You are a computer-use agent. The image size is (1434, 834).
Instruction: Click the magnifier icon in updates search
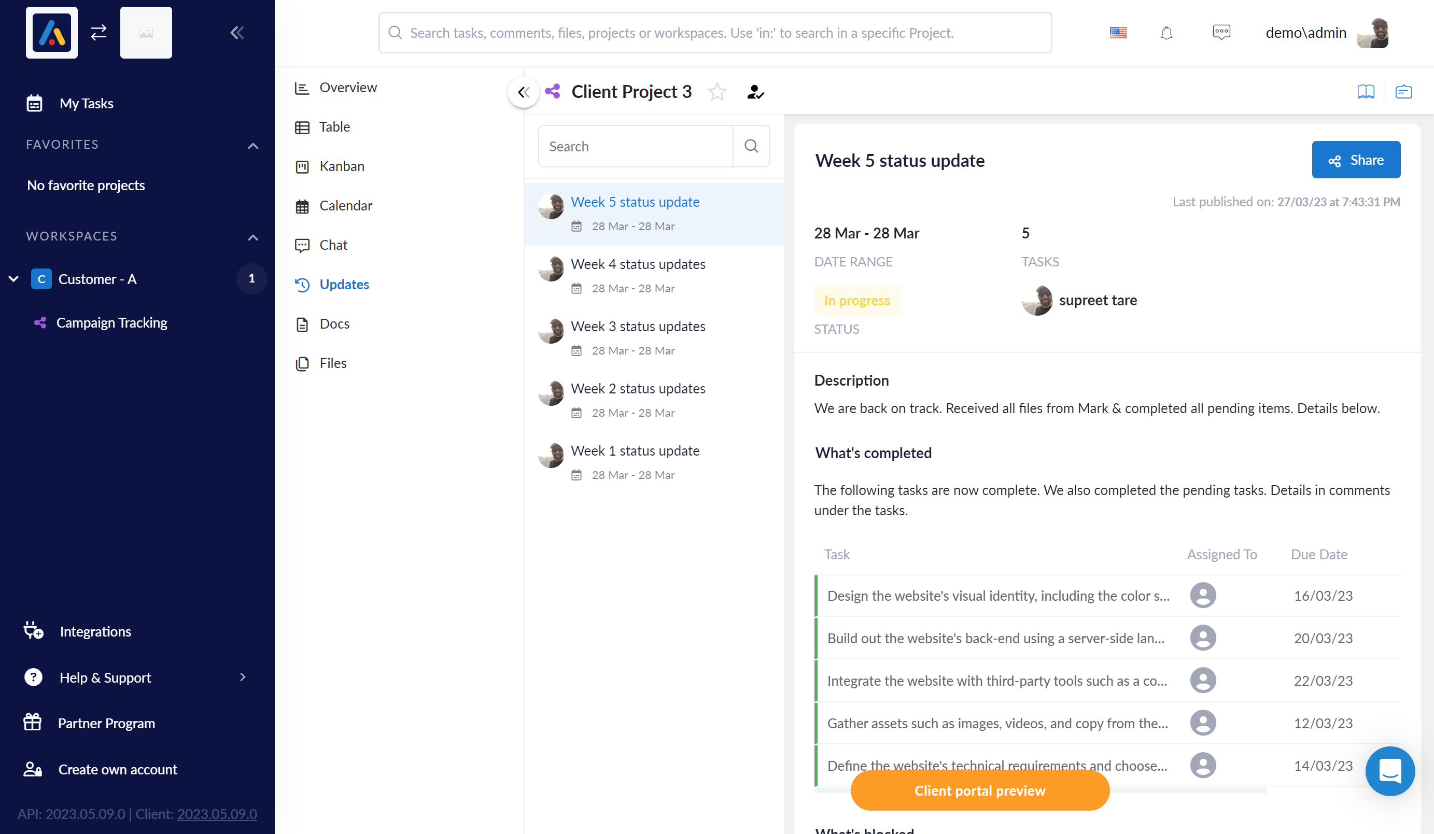[751, 146]
